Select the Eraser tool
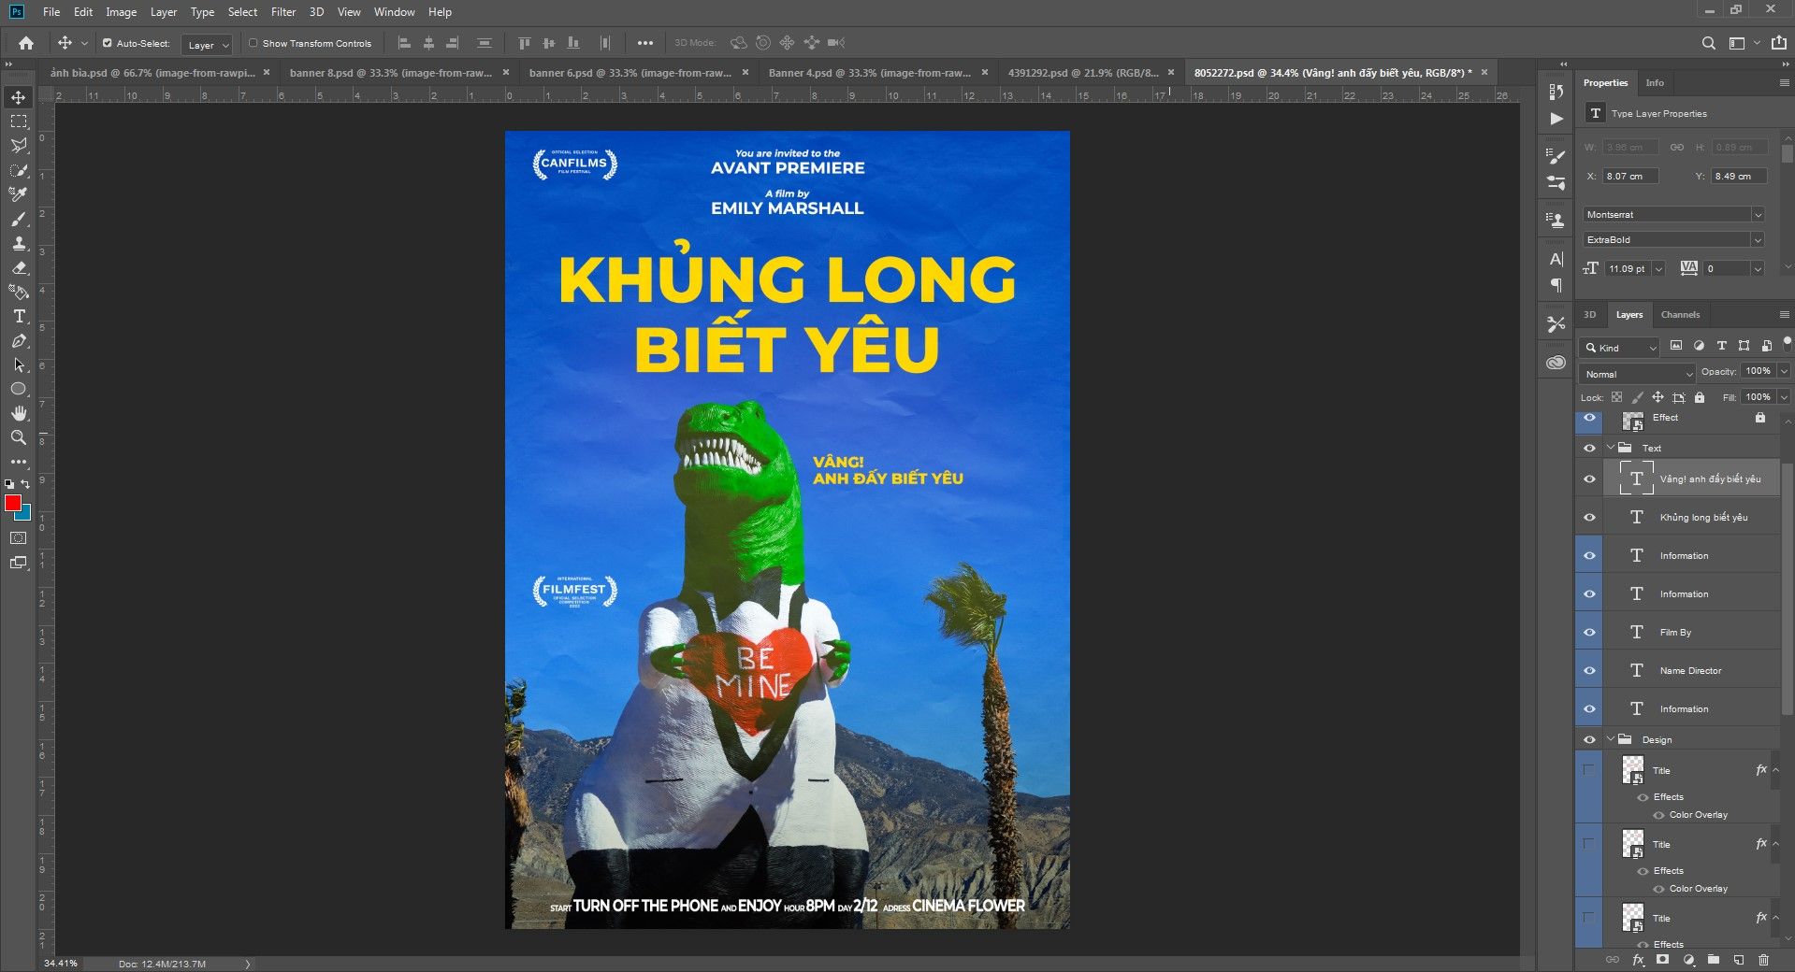The image size is (1795, 972). click(19, 267)
